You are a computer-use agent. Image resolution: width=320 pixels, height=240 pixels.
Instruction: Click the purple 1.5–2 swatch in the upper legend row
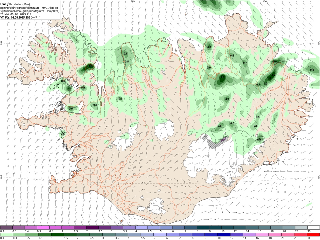click(80, 228)
